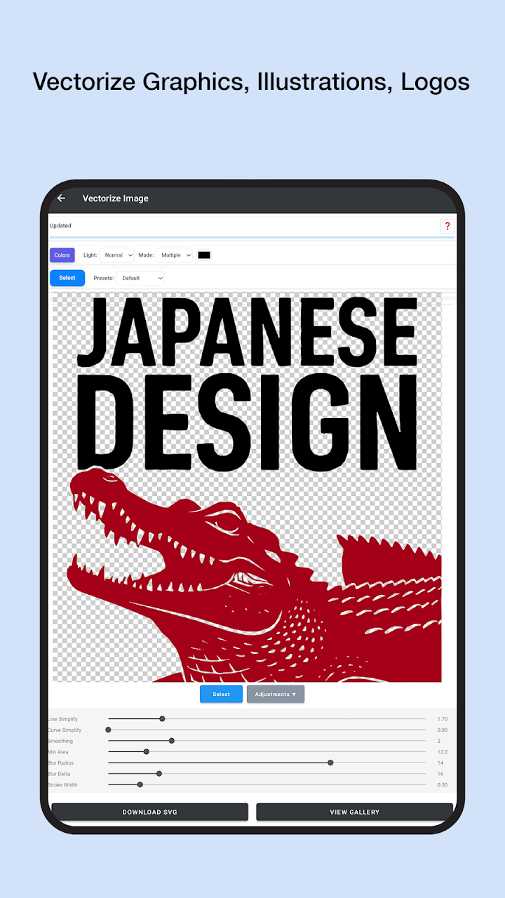Click the Smoothing slider
Screen dimensions: 505x898
pyautogui.click(x=267, y=741)
